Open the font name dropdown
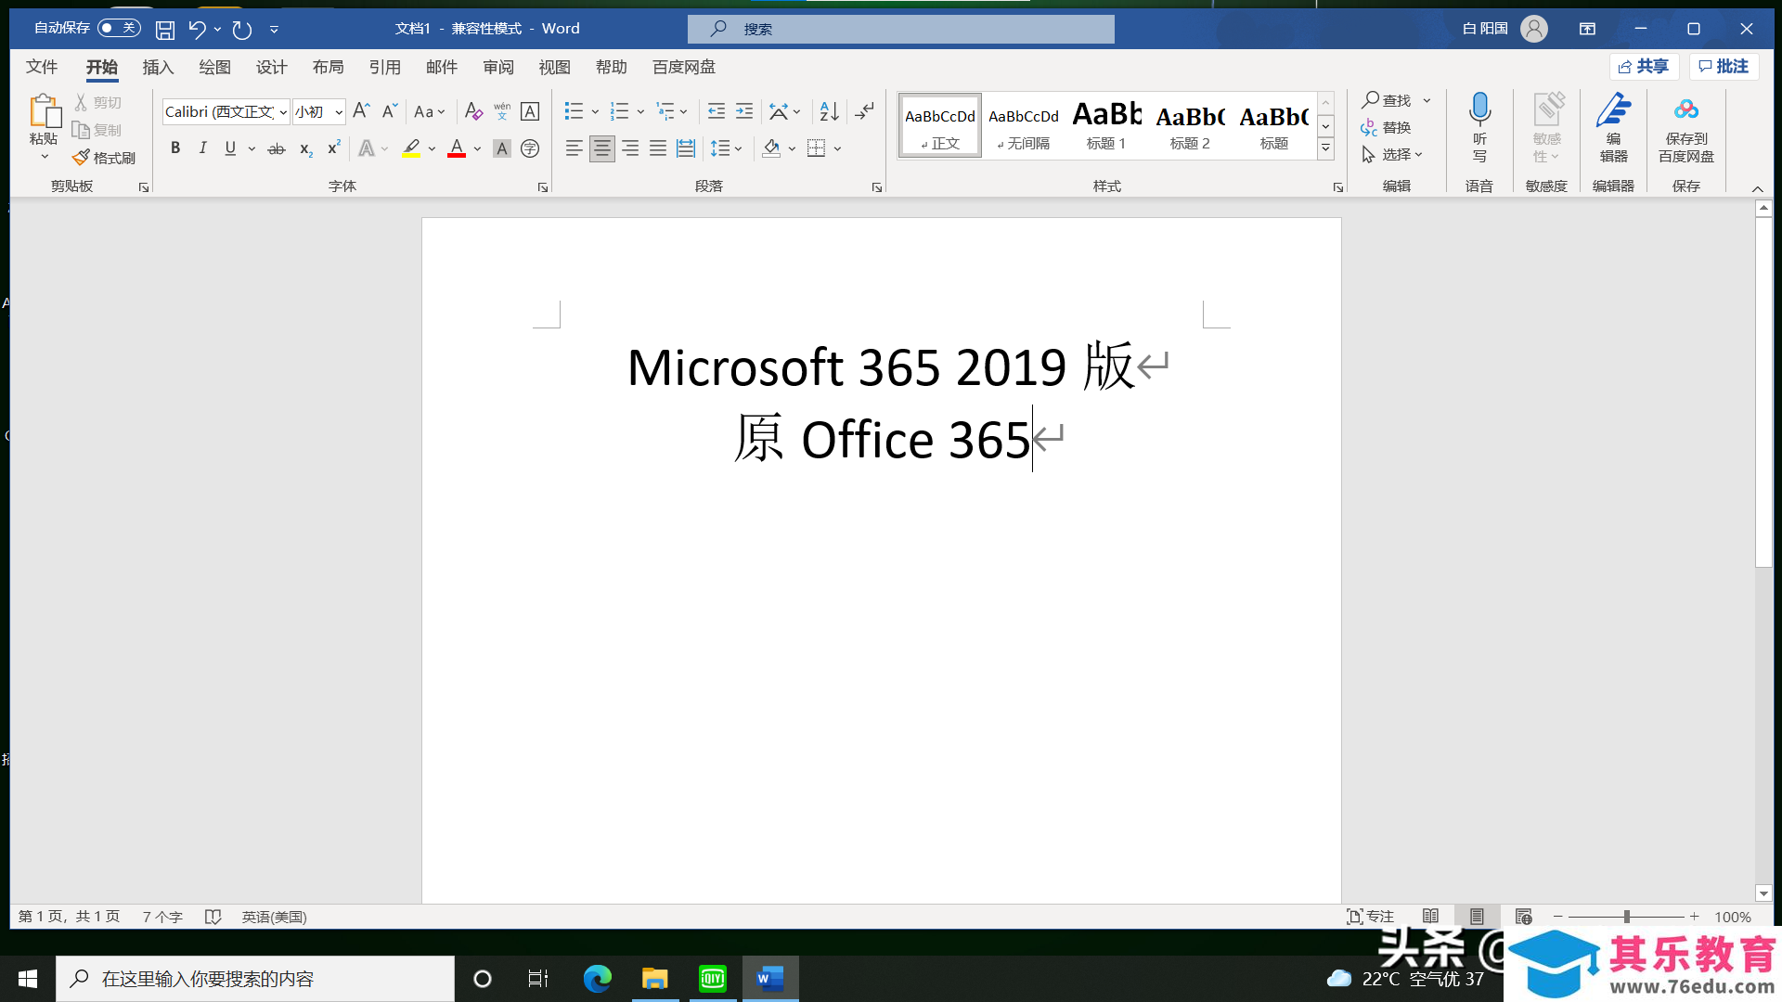This screenshot has height=1002, width=1782. (282, 112)
